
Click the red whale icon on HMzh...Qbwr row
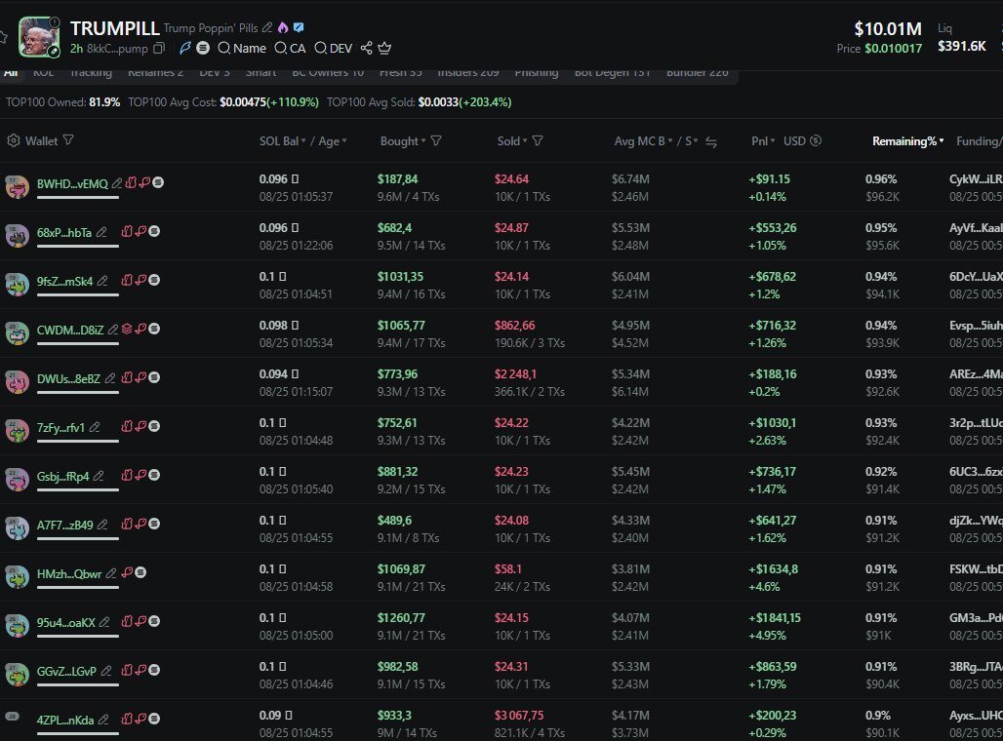click(x=127, y=572)
